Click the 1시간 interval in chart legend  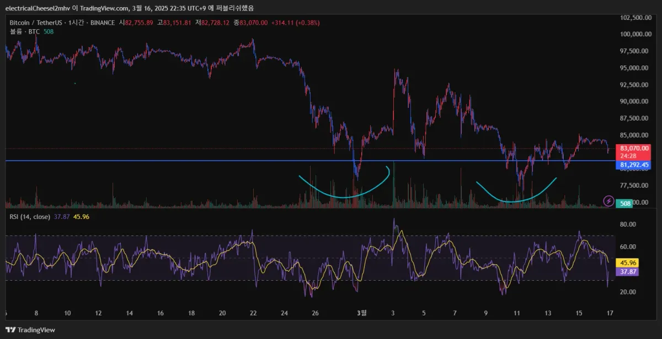tap(76, 23)
